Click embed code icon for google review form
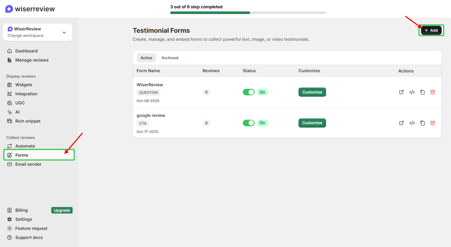Image resolution: width=451 pixels, height=247 pixels. tap(412, 123)
